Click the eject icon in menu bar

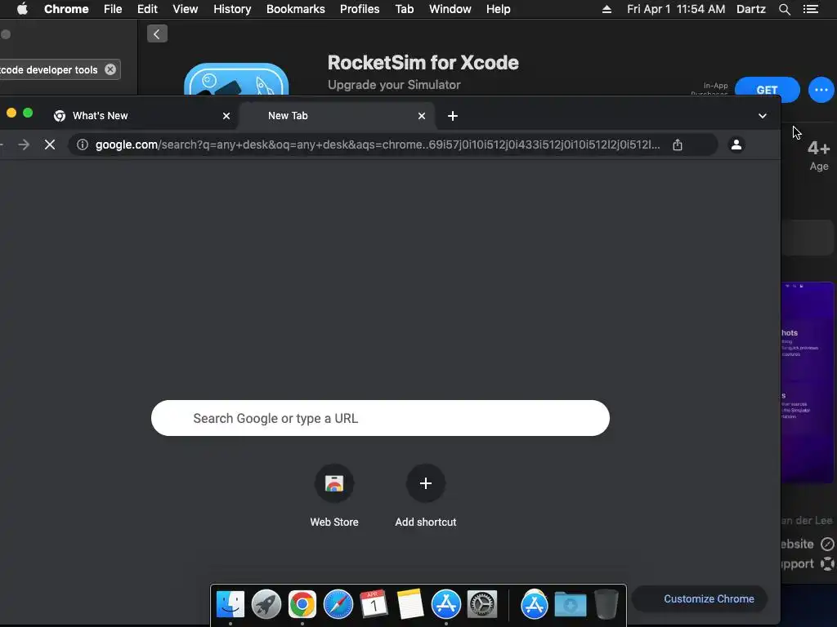click(607, 9)
